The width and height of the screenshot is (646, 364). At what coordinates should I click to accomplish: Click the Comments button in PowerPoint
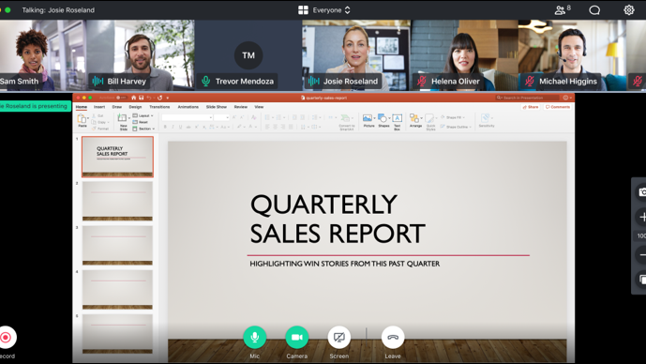pos(558,107)
